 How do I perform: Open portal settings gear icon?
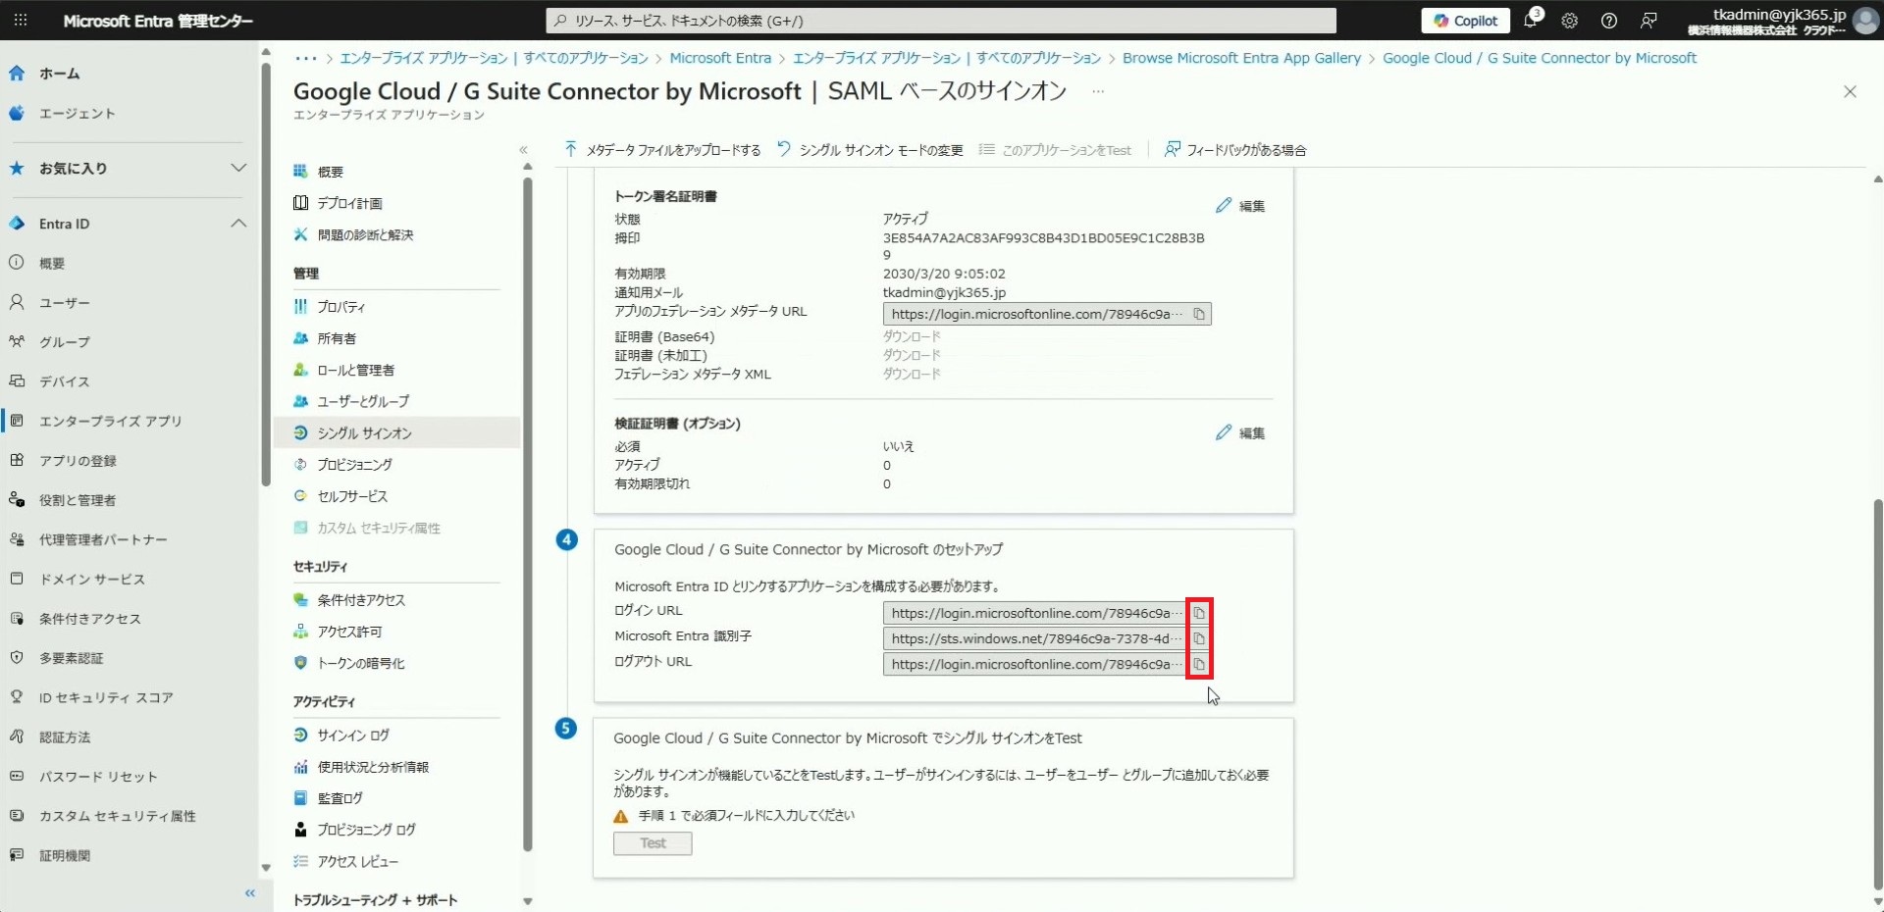click(x=1569, y=21)
